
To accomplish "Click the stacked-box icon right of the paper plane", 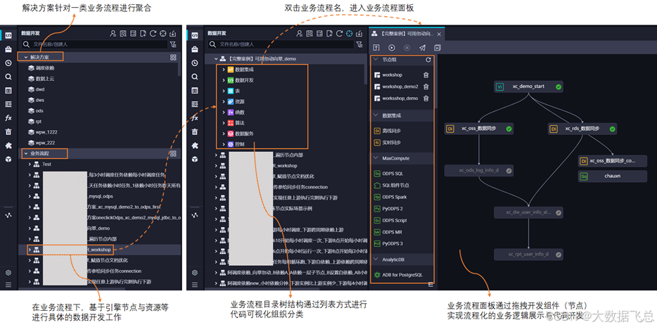I will (x=438, y=48).
